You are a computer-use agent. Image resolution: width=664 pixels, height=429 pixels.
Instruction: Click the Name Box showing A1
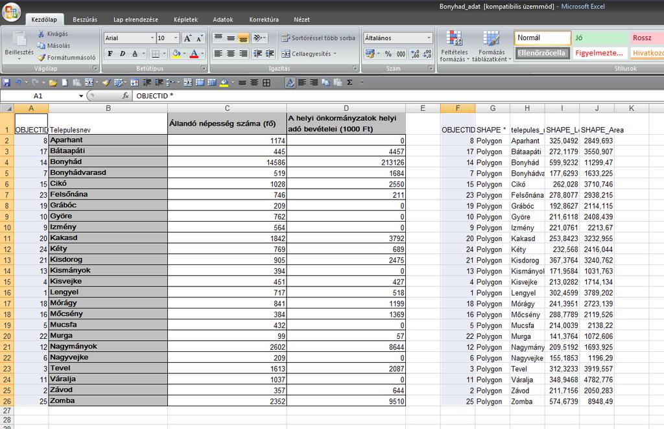pyautogui.click(x=38, y=96)
